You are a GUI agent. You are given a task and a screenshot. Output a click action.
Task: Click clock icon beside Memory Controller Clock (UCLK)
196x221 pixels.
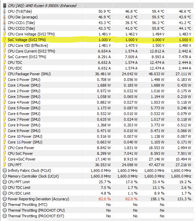tap(5, 176)
